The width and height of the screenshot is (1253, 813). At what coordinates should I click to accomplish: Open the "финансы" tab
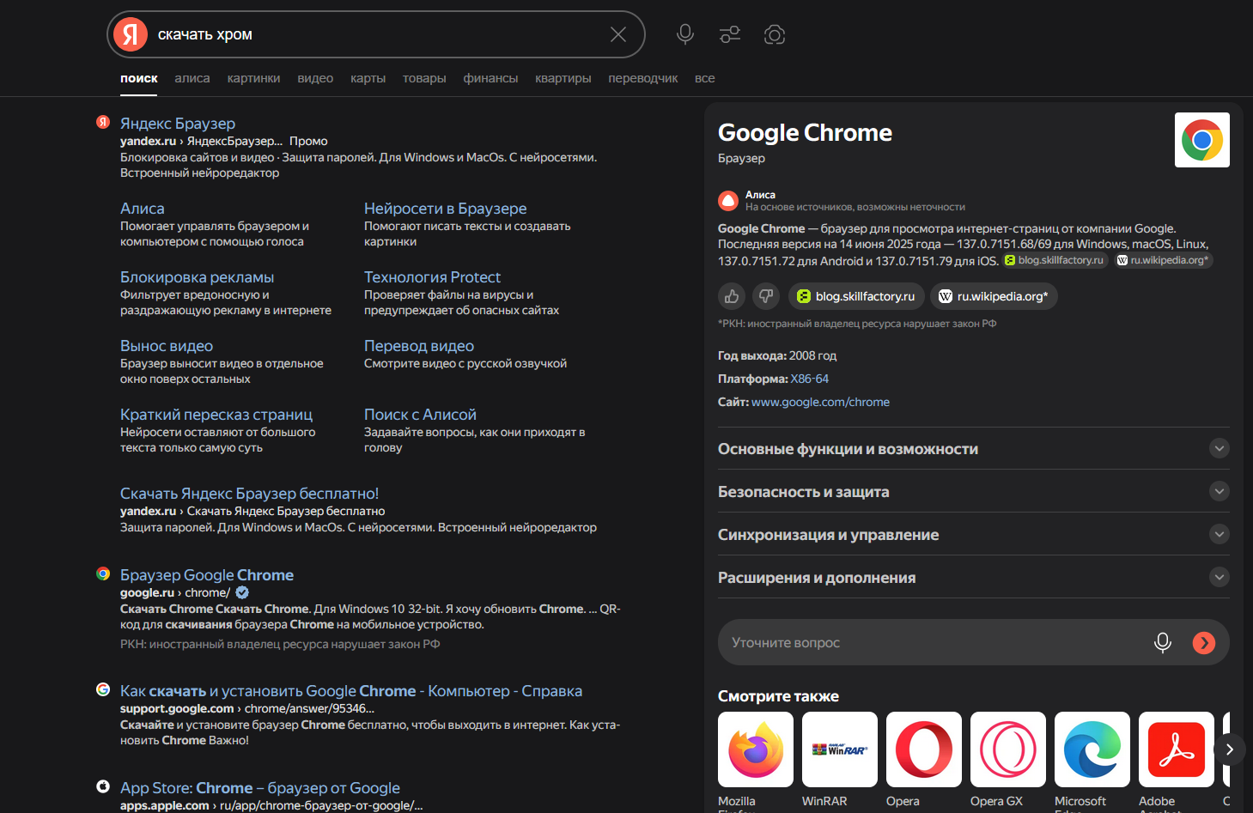tap(490, 78)
